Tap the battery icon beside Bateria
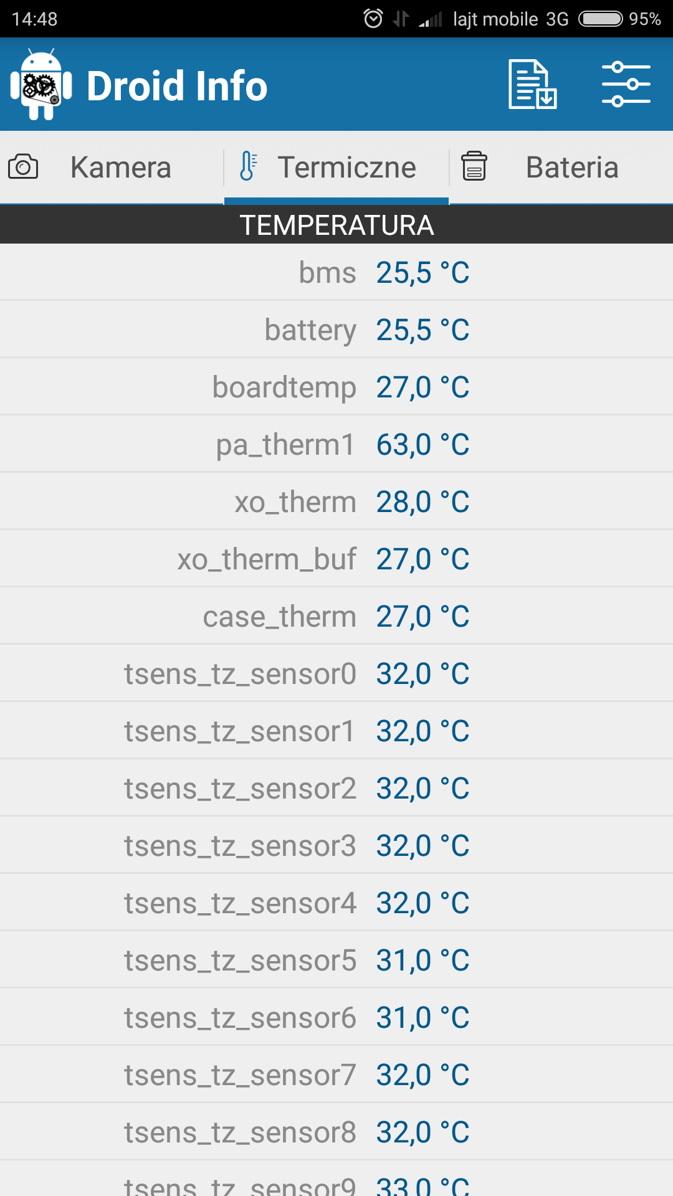 474,166
